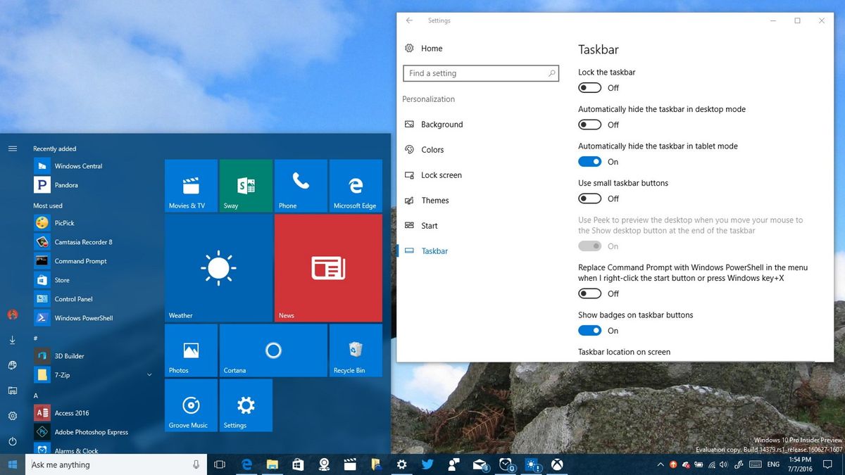
Task: Open Mail from the taskbar
Action: (x=479, y=465)
